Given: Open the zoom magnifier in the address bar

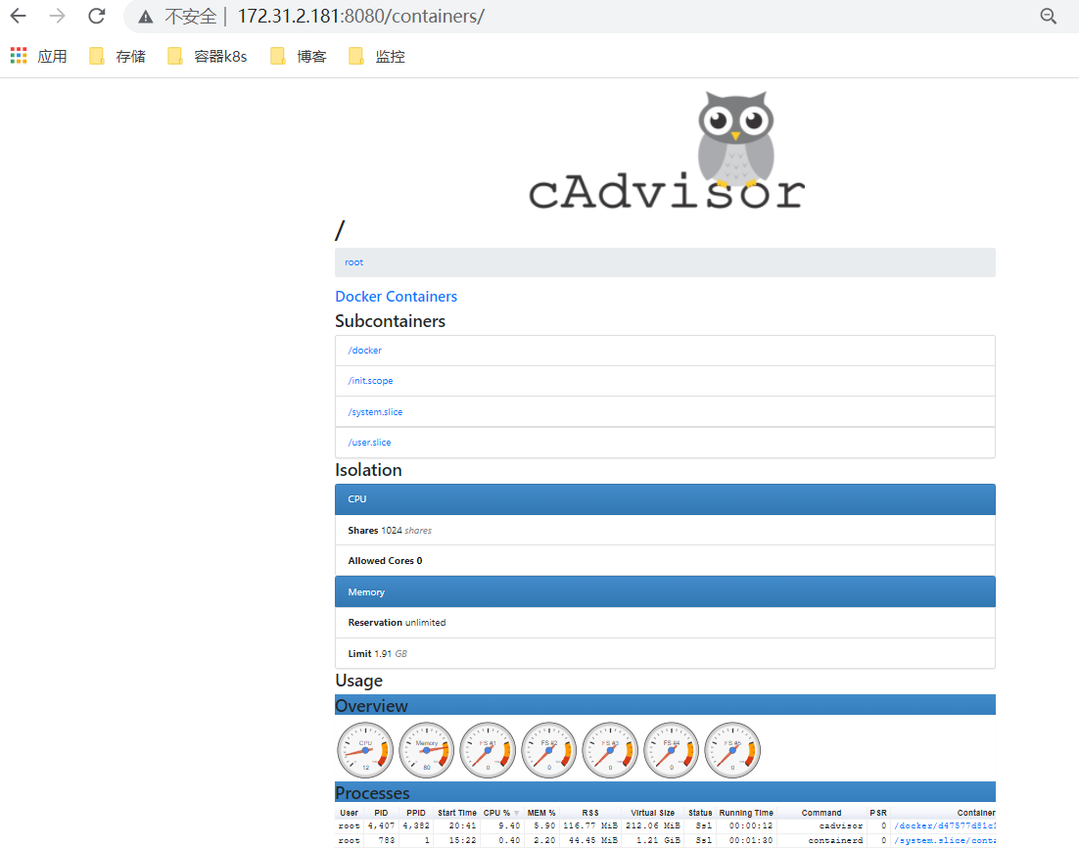Looking at the screenshot, I should pos(1048,17).
